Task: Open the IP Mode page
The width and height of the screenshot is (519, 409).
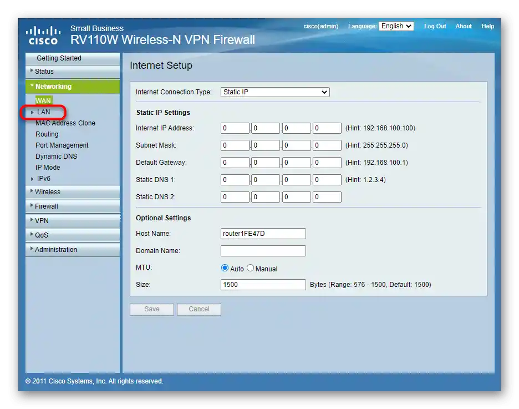Action: click(48, 168)
